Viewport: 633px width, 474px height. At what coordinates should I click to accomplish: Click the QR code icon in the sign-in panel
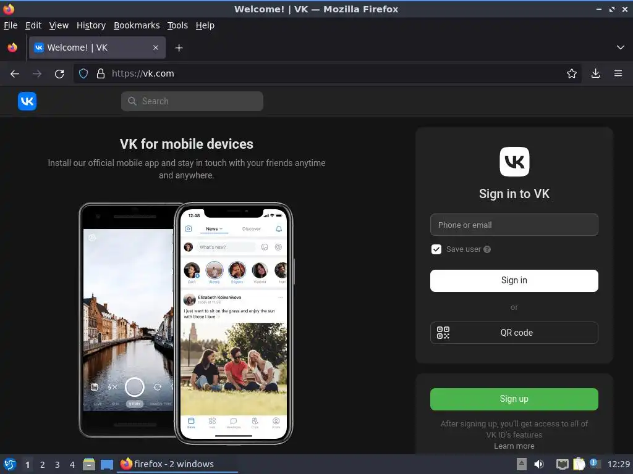pyautogui.click(x=443, y=333)
